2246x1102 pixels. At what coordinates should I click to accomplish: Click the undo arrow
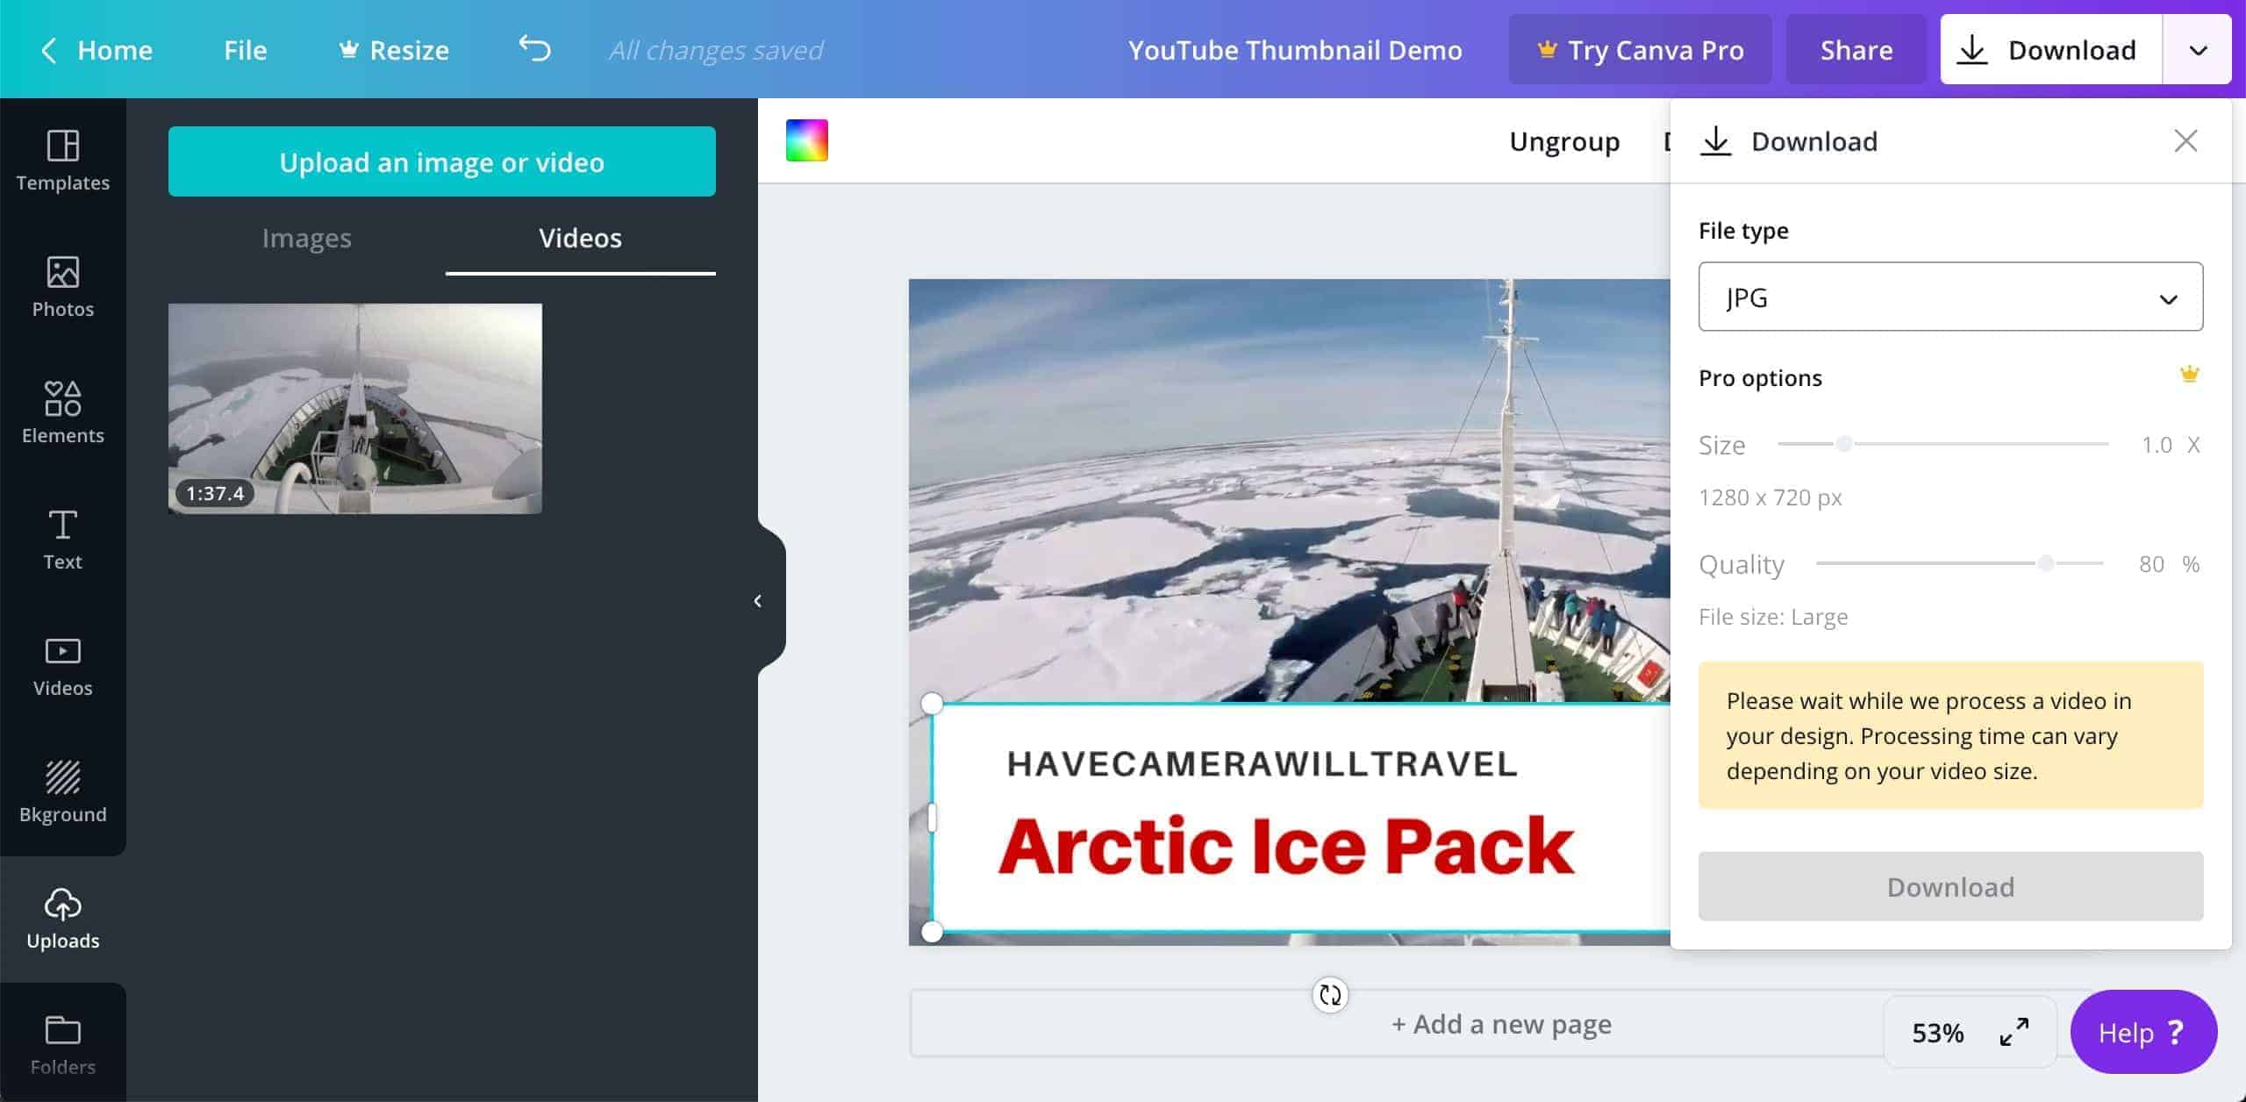coord(535,49)
